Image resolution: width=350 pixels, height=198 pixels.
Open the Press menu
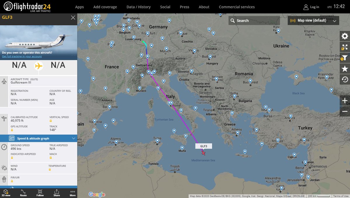184,7
